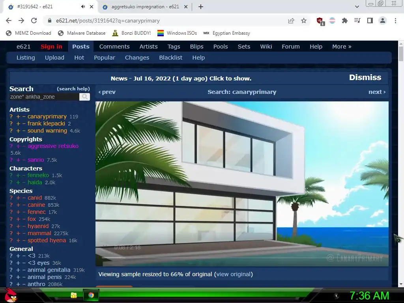Open the frank klepacki artist tag

tap(46, 123)
